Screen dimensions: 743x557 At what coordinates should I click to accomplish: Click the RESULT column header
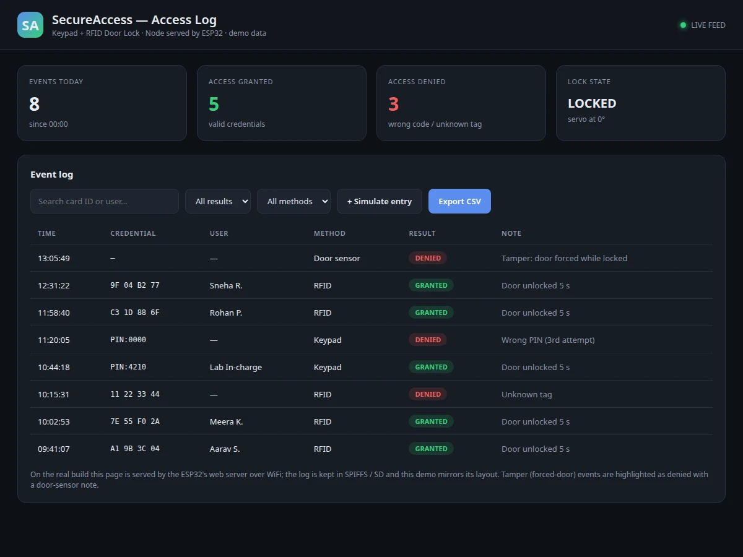pos(422,233)
